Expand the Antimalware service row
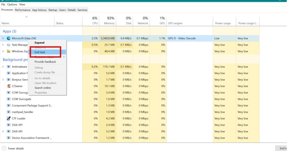This screenshot has height=153, width=287. click(3, 67)
